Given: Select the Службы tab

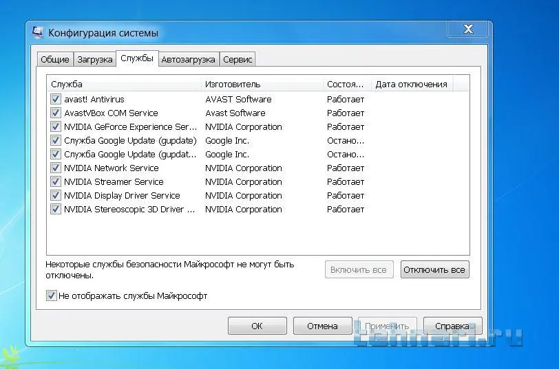Looking at the screenshot, I should coord(137,58).
